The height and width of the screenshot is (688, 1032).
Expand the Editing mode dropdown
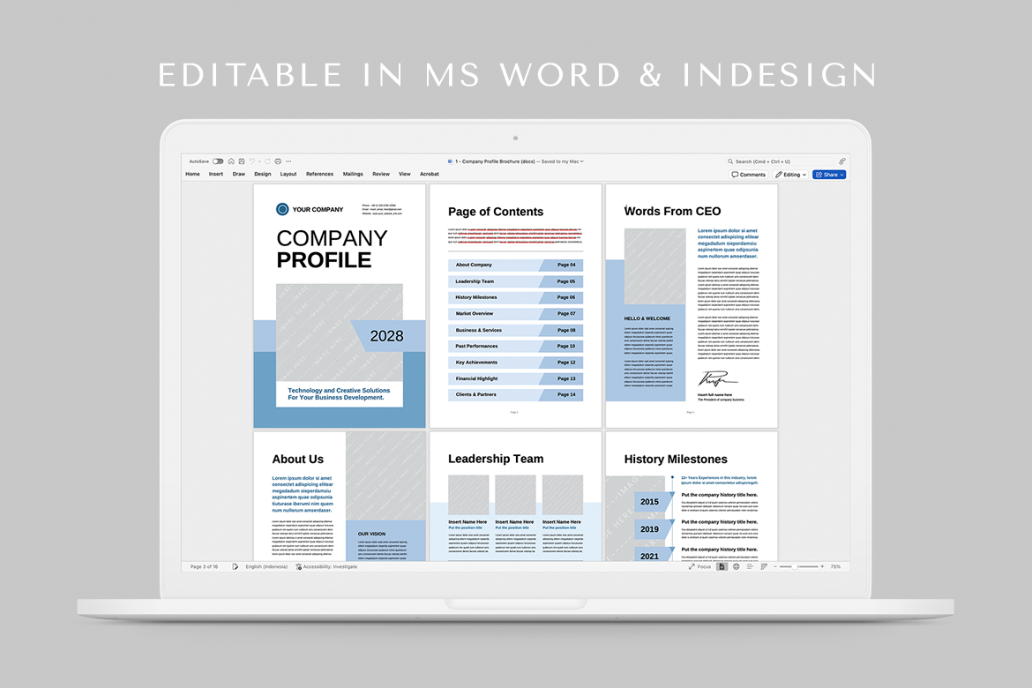click(790, 175)
